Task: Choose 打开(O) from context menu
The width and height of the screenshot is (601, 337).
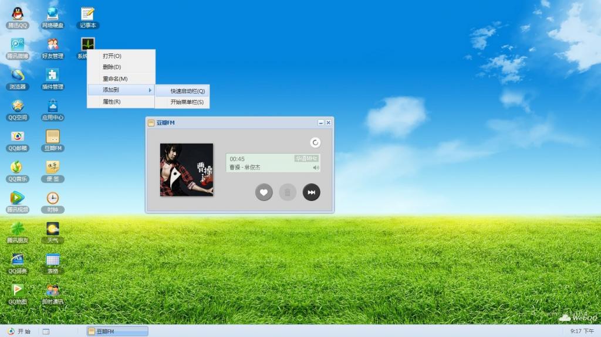Action: coord(121,56)
